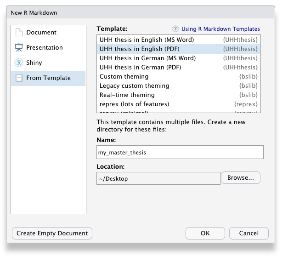Select Shiny in the sidebar
288x262 pixels.
(48, 63)
